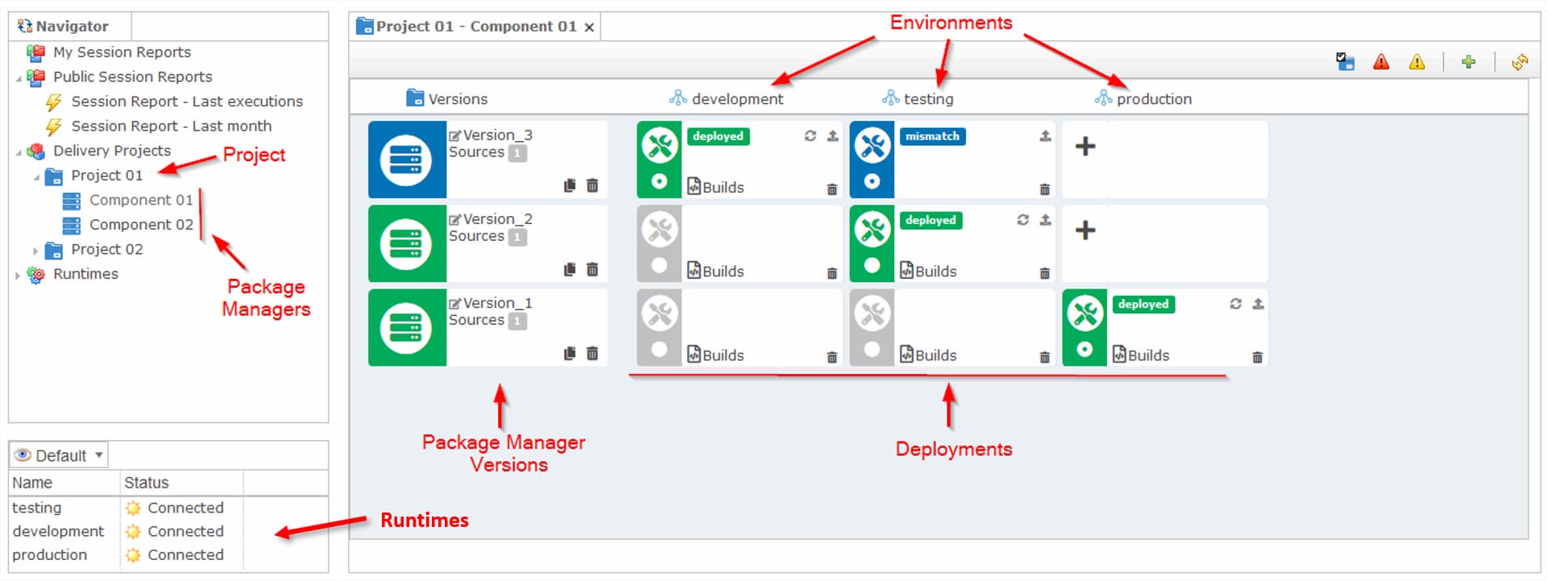The image size is (1547, 581).
Task: Select radio button on Version_3 development card
Action: (x=659, y=181)
